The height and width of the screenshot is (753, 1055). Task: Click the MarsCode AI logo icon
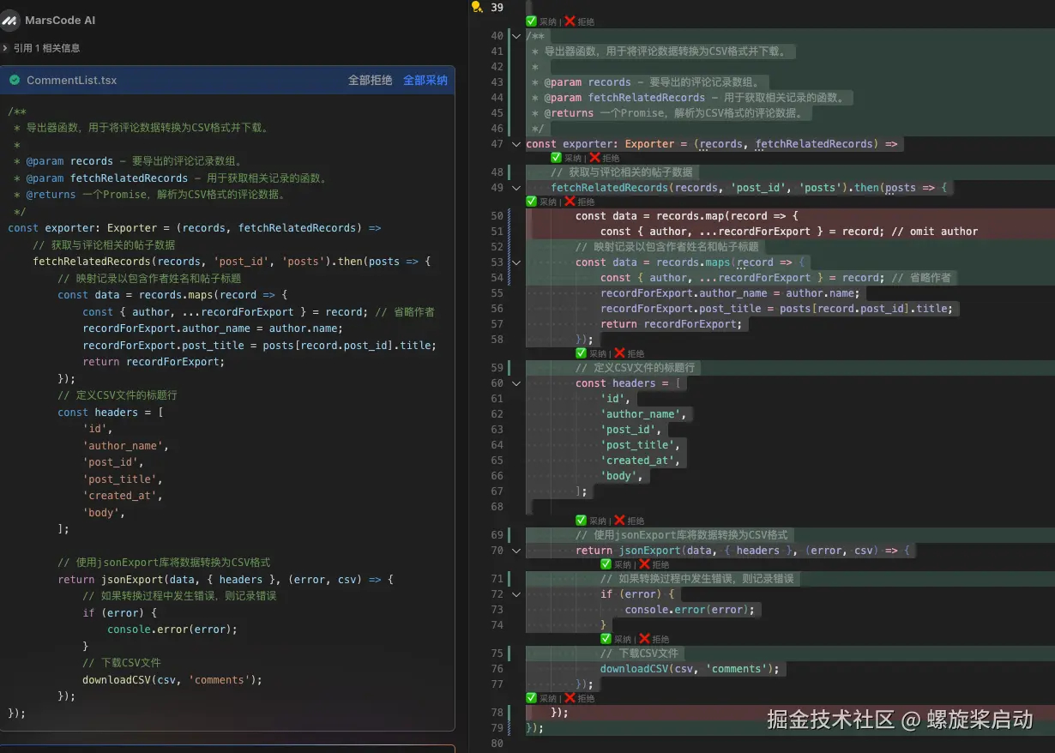click(x=11, y=20)
